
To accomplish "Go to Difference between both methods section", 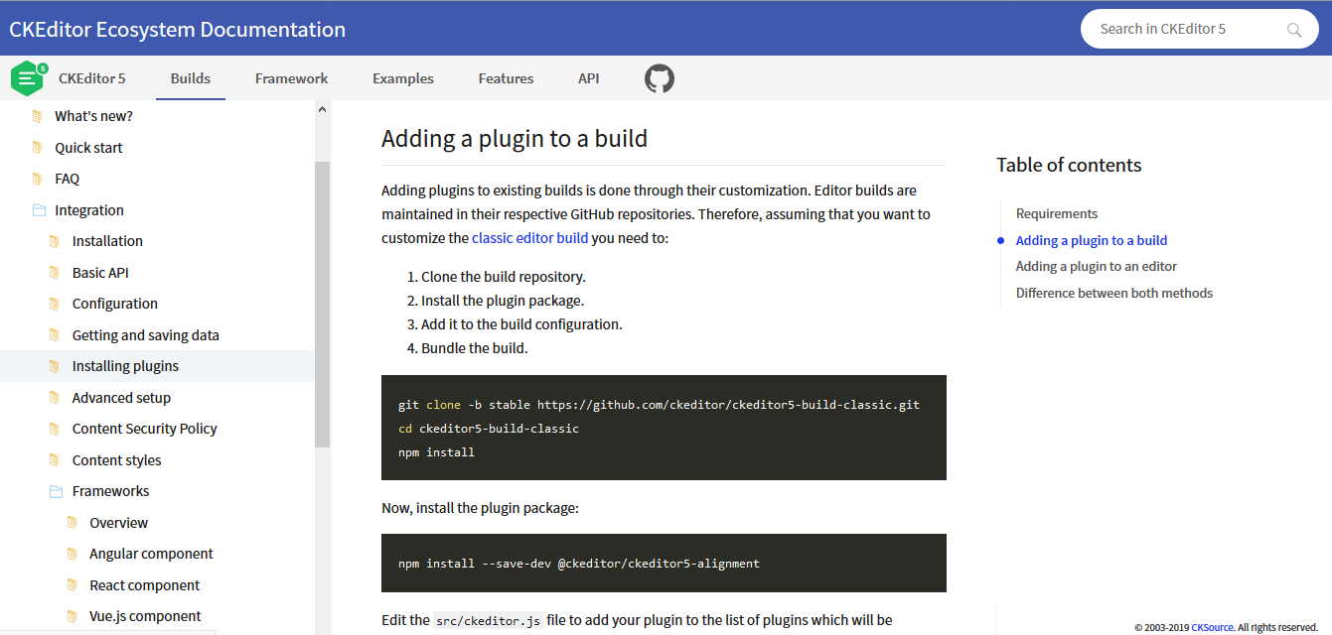I will click(1114, 293).
